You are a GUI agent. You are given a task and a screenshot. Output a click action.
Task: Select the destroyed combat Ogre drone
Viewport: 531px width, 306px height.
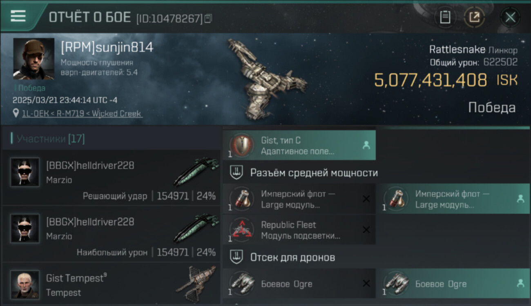click(299, 283)
